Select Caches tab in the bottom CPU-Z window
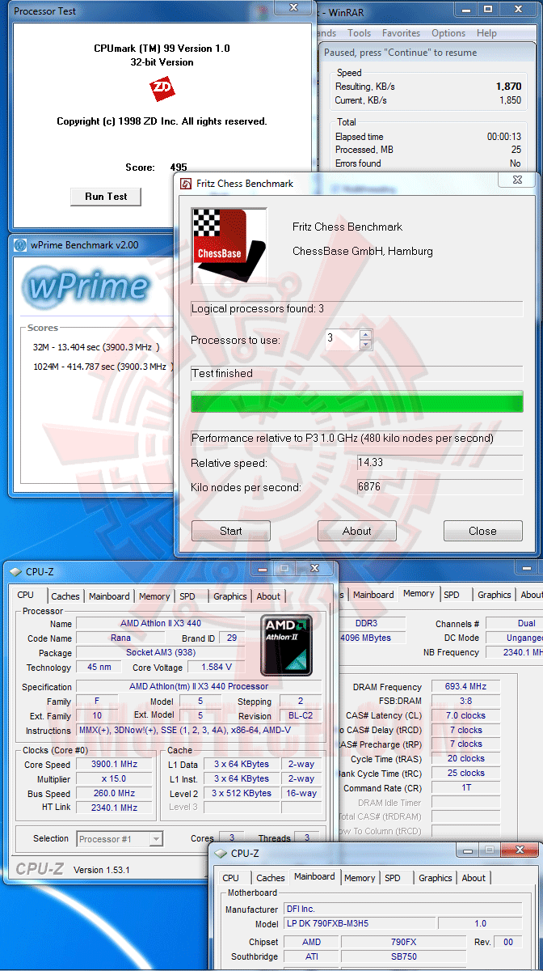Image resolution: width=543 pixels, height=971 pixels. point(271,878)
